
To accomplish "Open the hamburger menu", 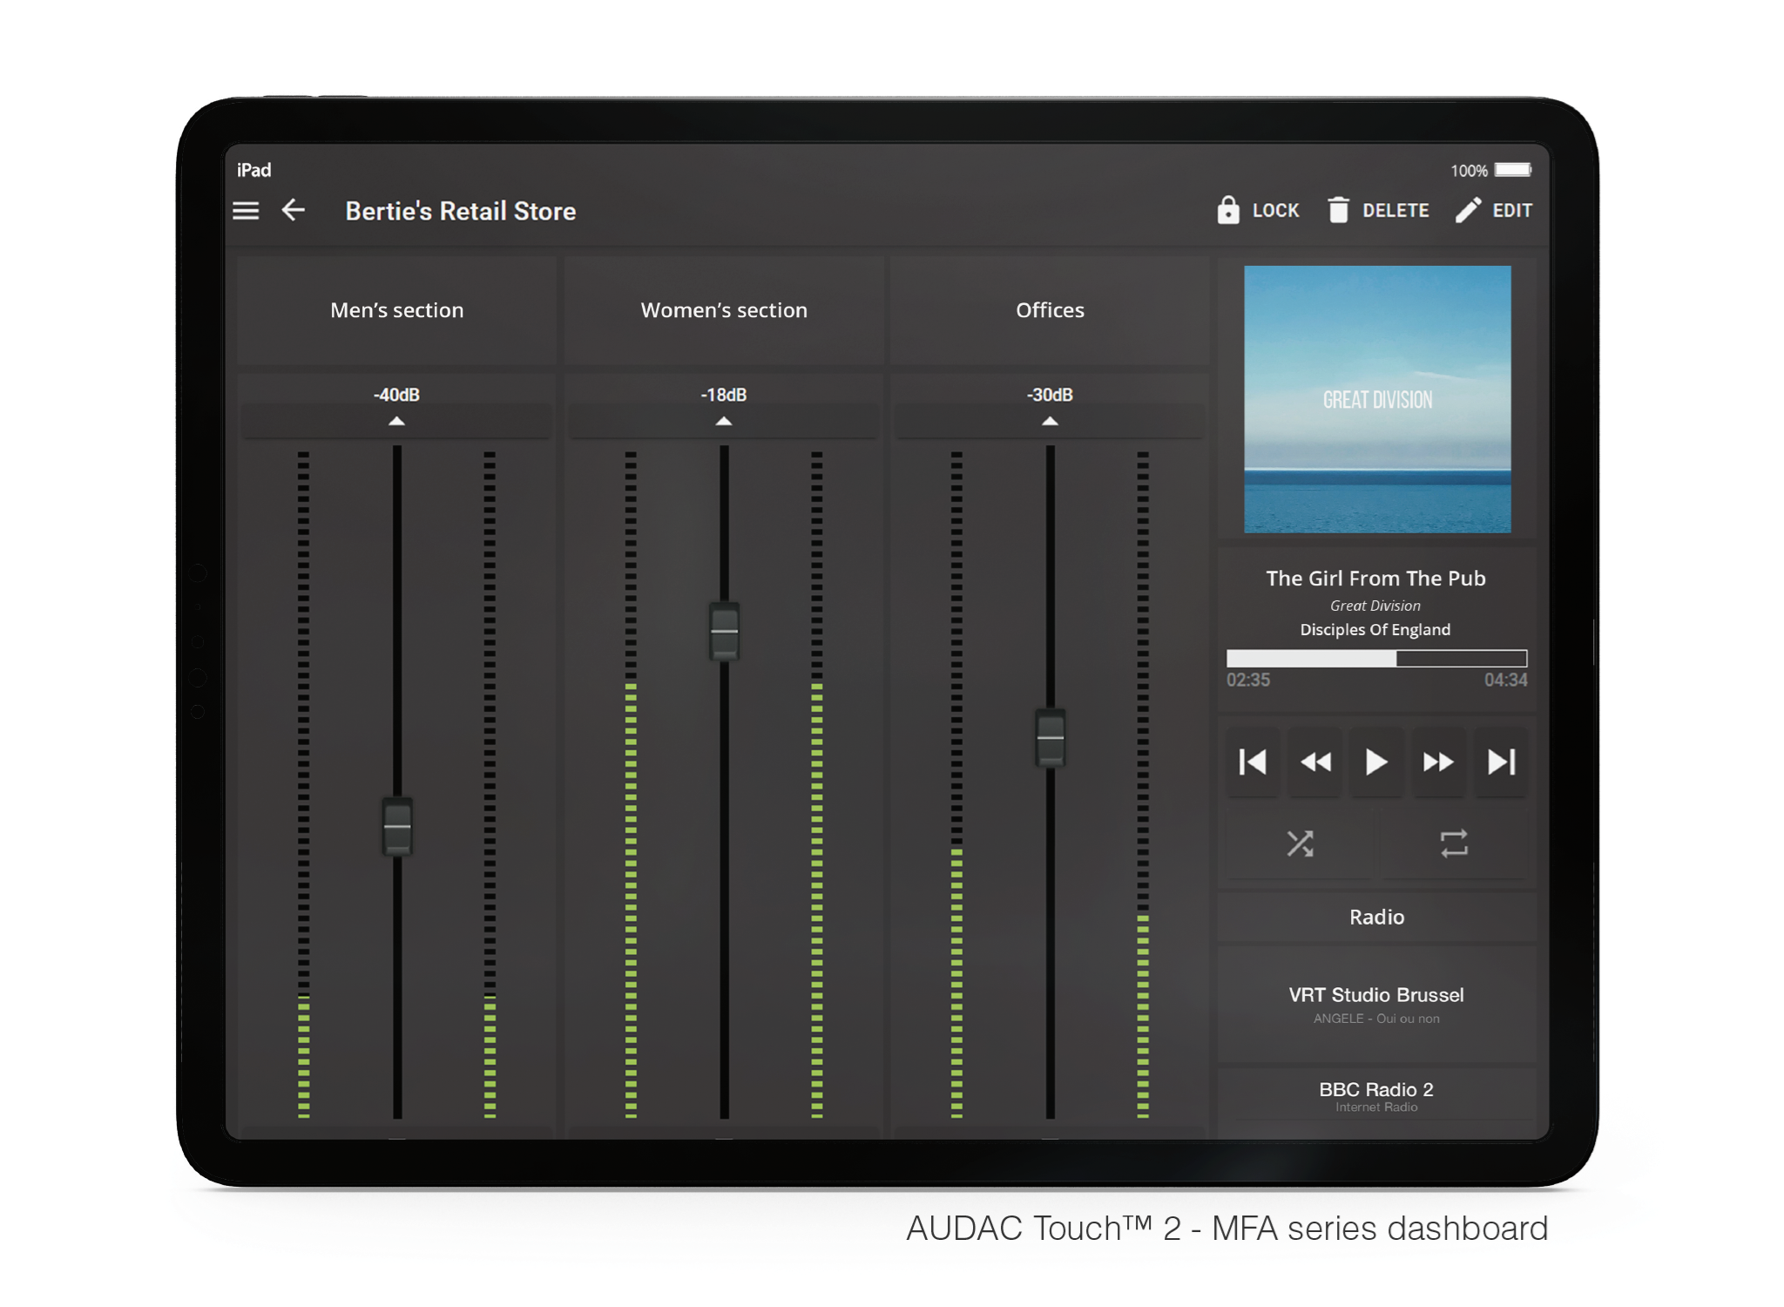I will click(x=246, y=211).
